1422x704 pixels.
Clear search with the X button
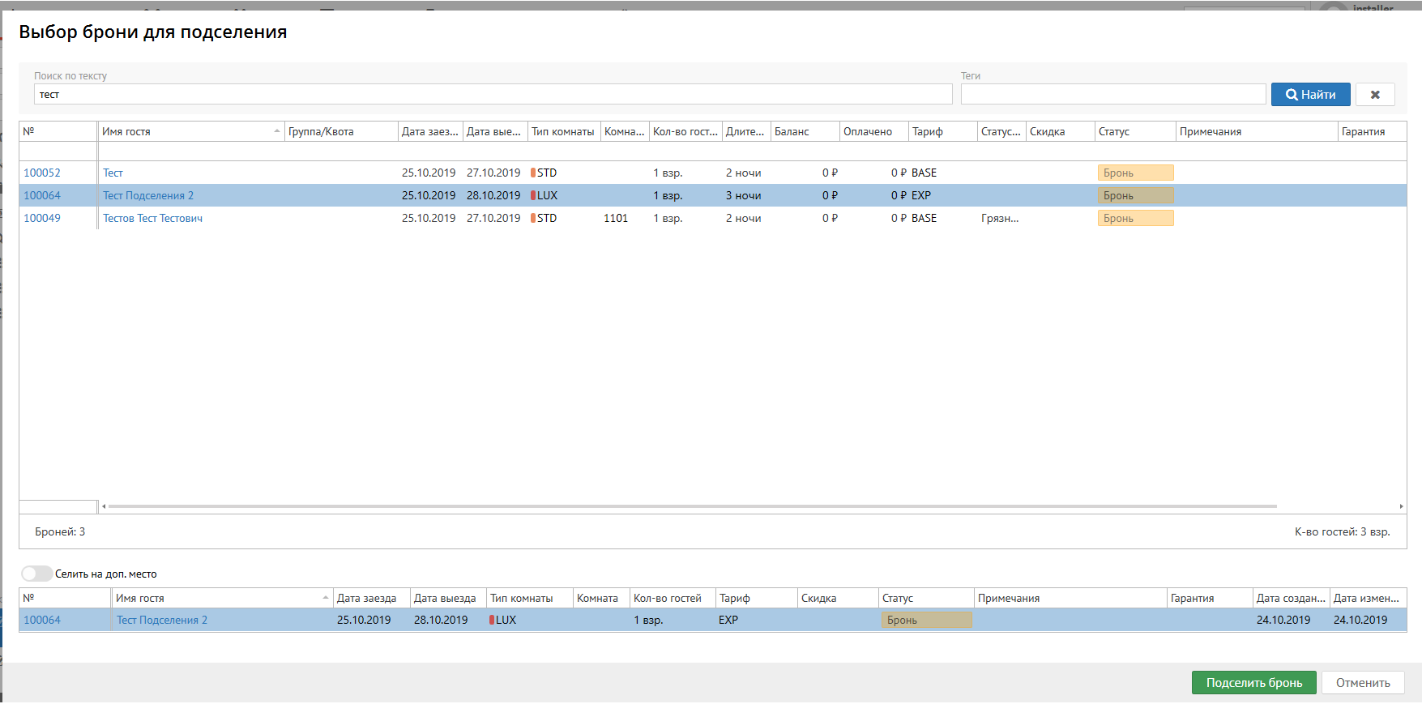1374,95
